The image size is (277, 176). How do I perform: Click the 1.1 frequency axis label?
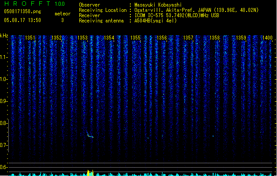(4, 57)
